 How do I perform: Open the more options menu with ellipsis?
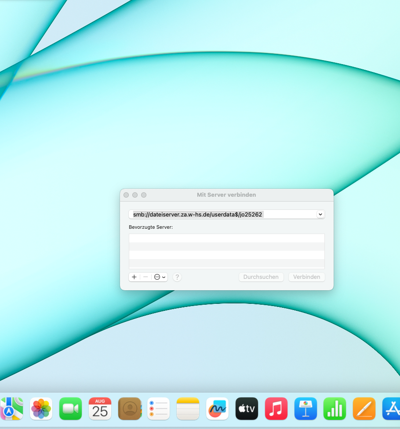tap(160, 277)
